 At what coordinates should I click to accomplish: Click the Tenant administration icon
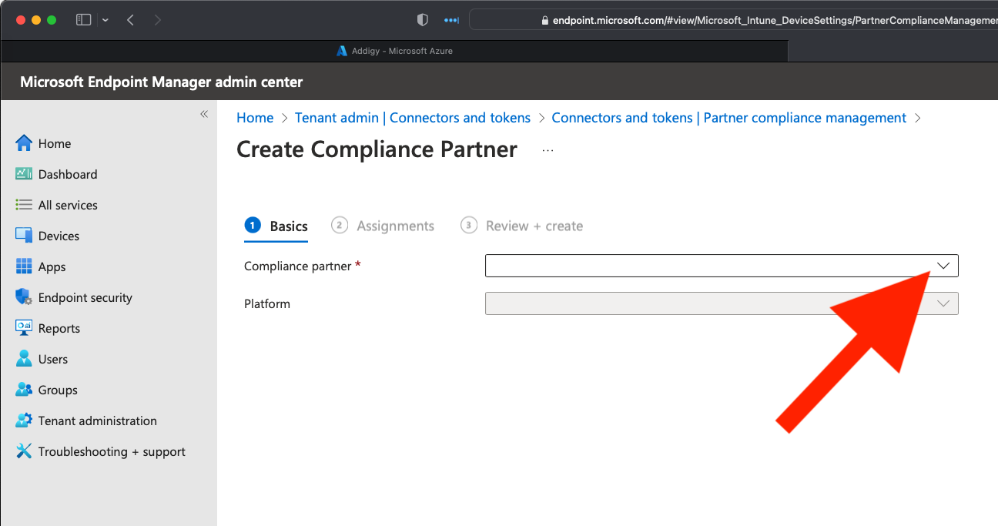(24, 420)
